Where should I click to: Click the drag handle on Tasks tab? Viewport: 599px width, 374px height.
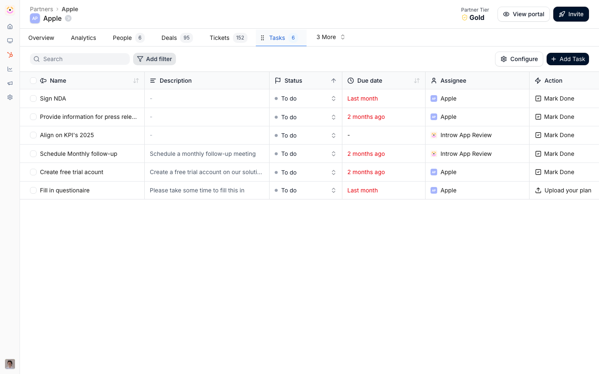coord(262,38)
